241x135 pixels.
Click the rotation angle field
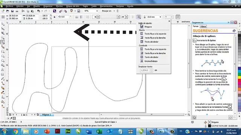click(x=65, y=17)
